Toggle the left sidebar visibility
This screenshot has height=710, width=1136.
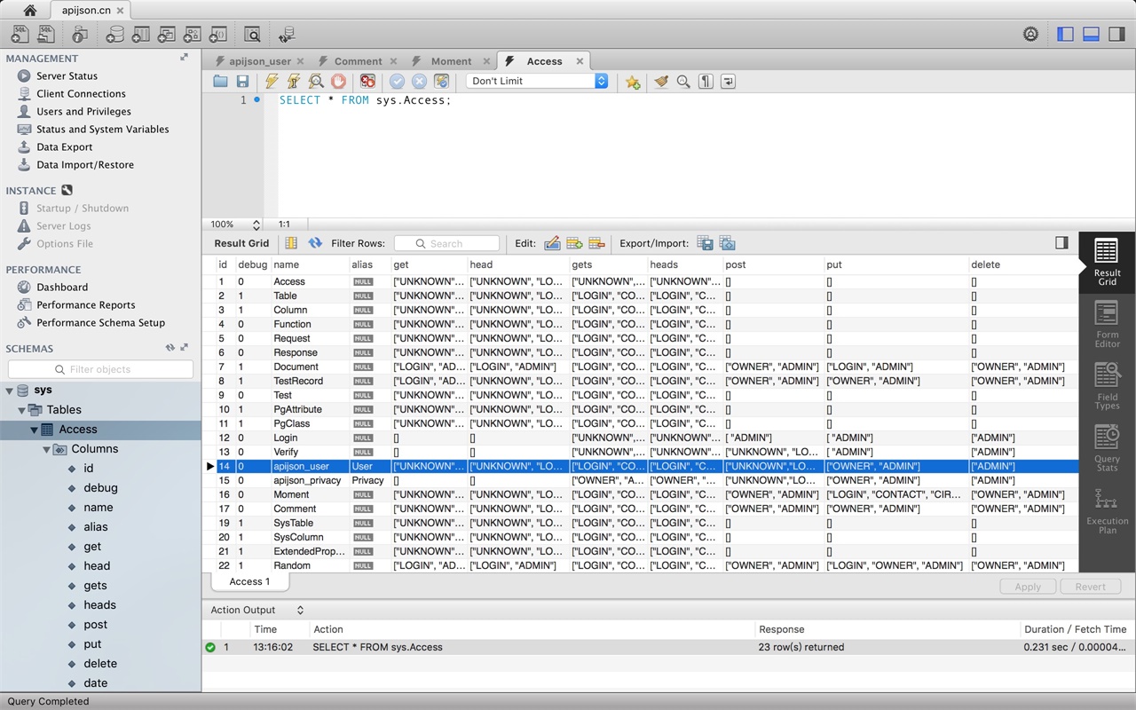[x=1066, y=35]
